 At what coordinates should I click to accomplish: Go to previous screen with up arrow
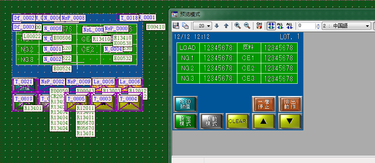coord(226,26)
